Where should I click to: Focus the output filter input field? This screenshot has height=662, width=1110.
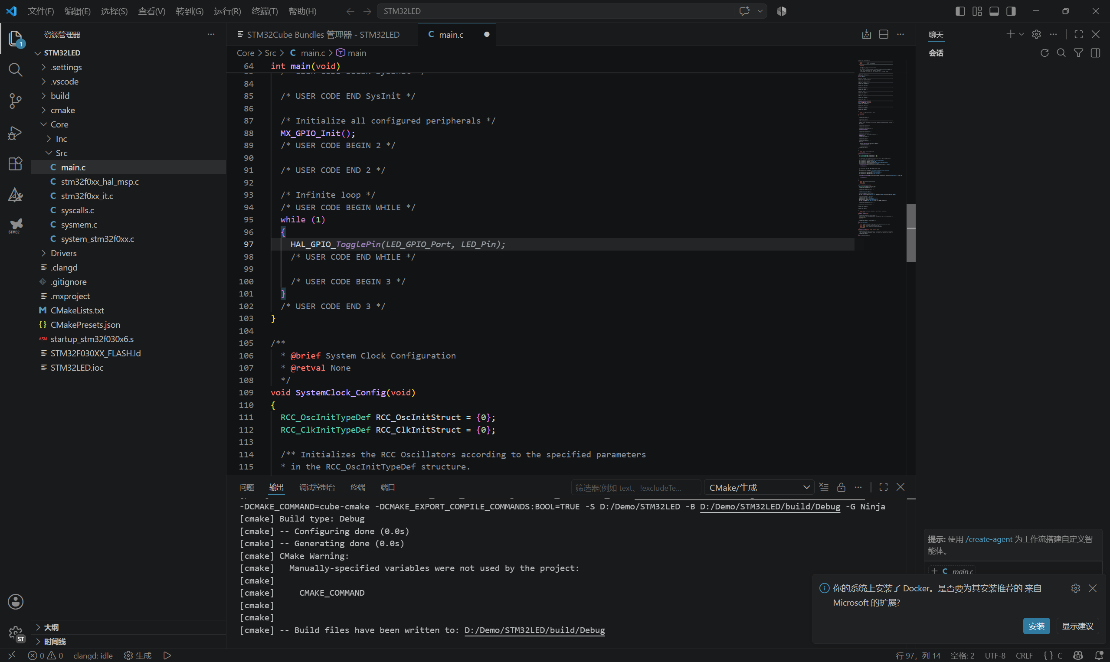[x=635, y=488]
